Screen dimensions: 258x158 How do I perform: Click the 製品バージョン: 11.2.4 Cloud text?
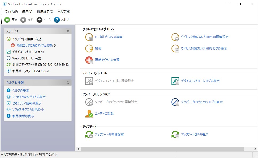[31, 71]
